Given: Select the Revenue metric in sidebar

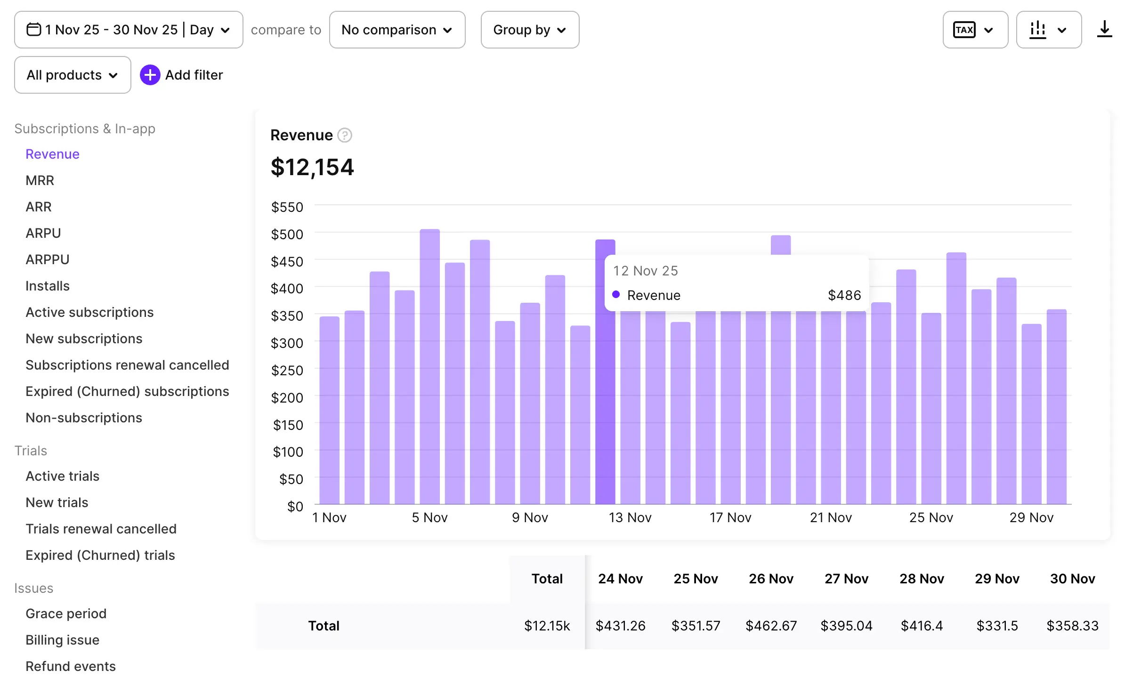Looking at the screenshot, I should pos(52,154).
